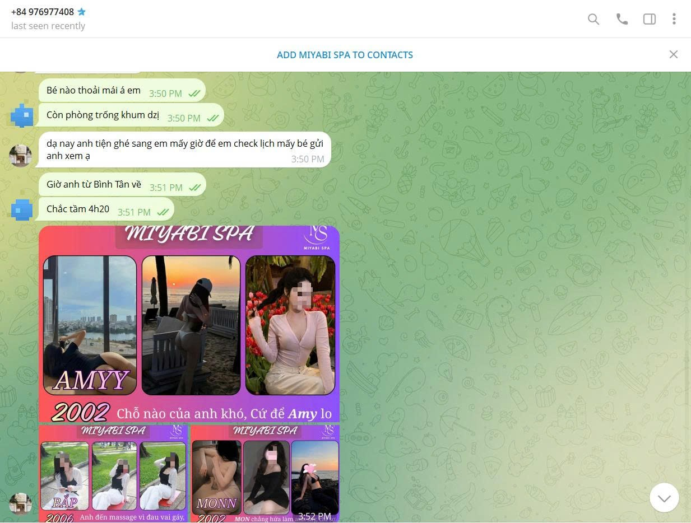Click the blue pixel avatar beside 'Chắc tầm 4h20'
Image resolution: width=691 pixels, height=523 pixels.
(x=21, y=209)
